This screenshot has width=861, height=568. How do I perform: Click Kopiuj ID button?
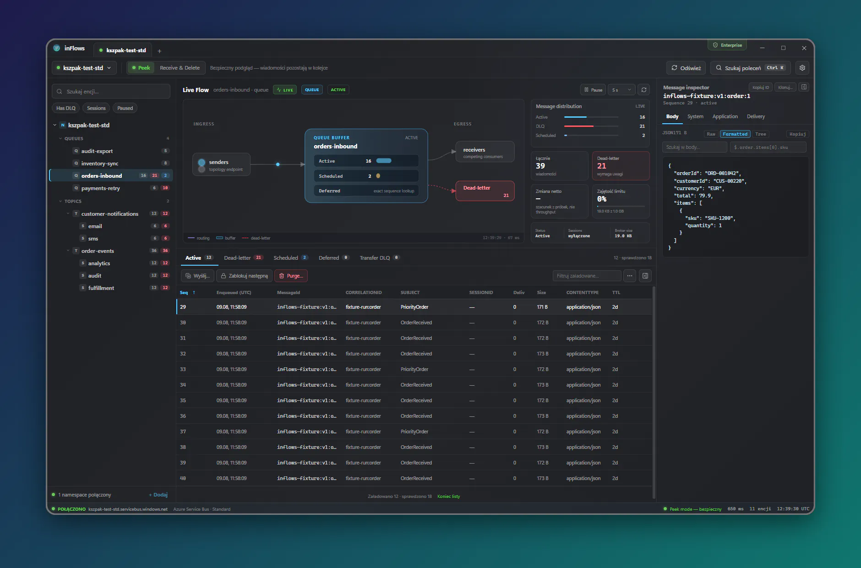point(761,87)
